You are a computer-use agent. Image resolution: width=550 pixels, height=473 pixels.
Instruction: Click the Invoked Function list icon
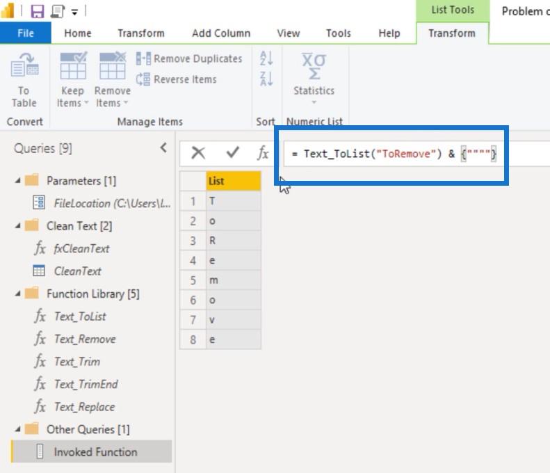click(40, 451)
